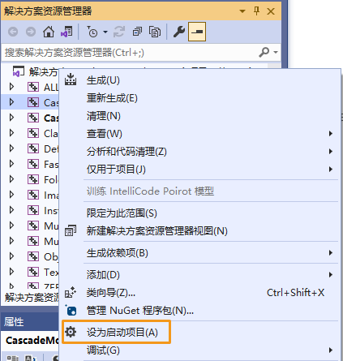Viewport: 343px width, 361px height.
Task: Open the pending changes filter clock icon
Action: [x=92, y=32]
